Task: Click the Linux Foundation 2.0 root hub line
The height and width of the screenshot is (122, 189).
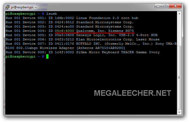Action: click(72, 18)
